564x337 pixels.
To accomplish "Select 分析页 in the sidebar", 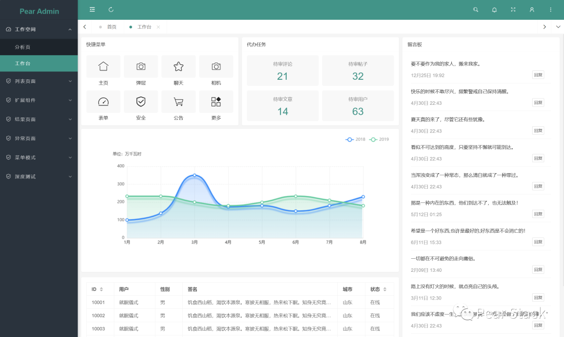I will [x=23, y=47].
